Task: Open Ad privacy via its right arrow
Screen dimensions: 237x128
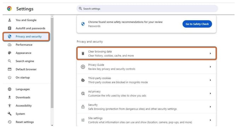Action: pos(210,93)
